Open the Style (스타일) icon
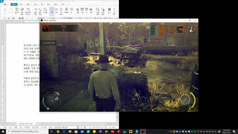238x134 pixels. (45, 10)
